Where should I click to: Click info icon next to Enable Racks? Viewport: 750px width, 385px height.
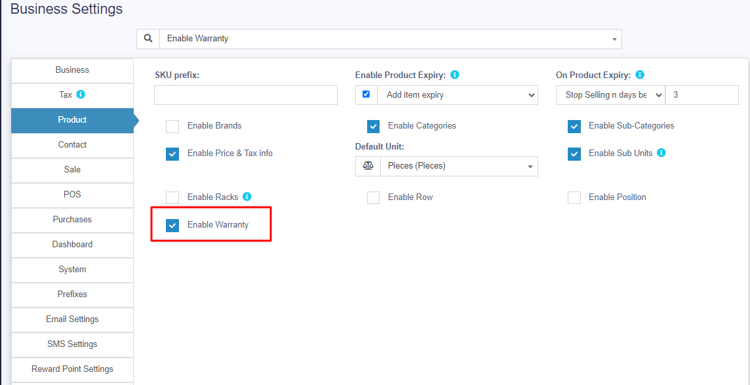tap(247, 197)
